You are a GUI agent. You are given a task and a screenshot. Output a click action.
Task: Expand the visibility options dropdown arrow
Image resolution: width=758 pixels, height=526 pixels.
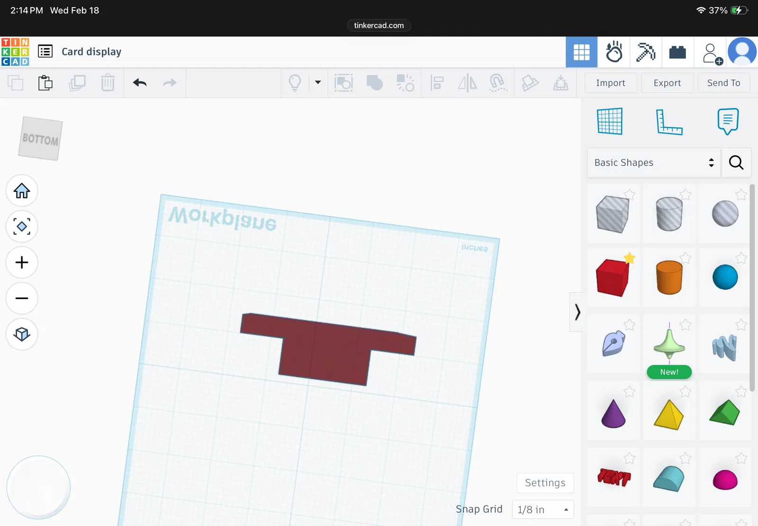318,82
